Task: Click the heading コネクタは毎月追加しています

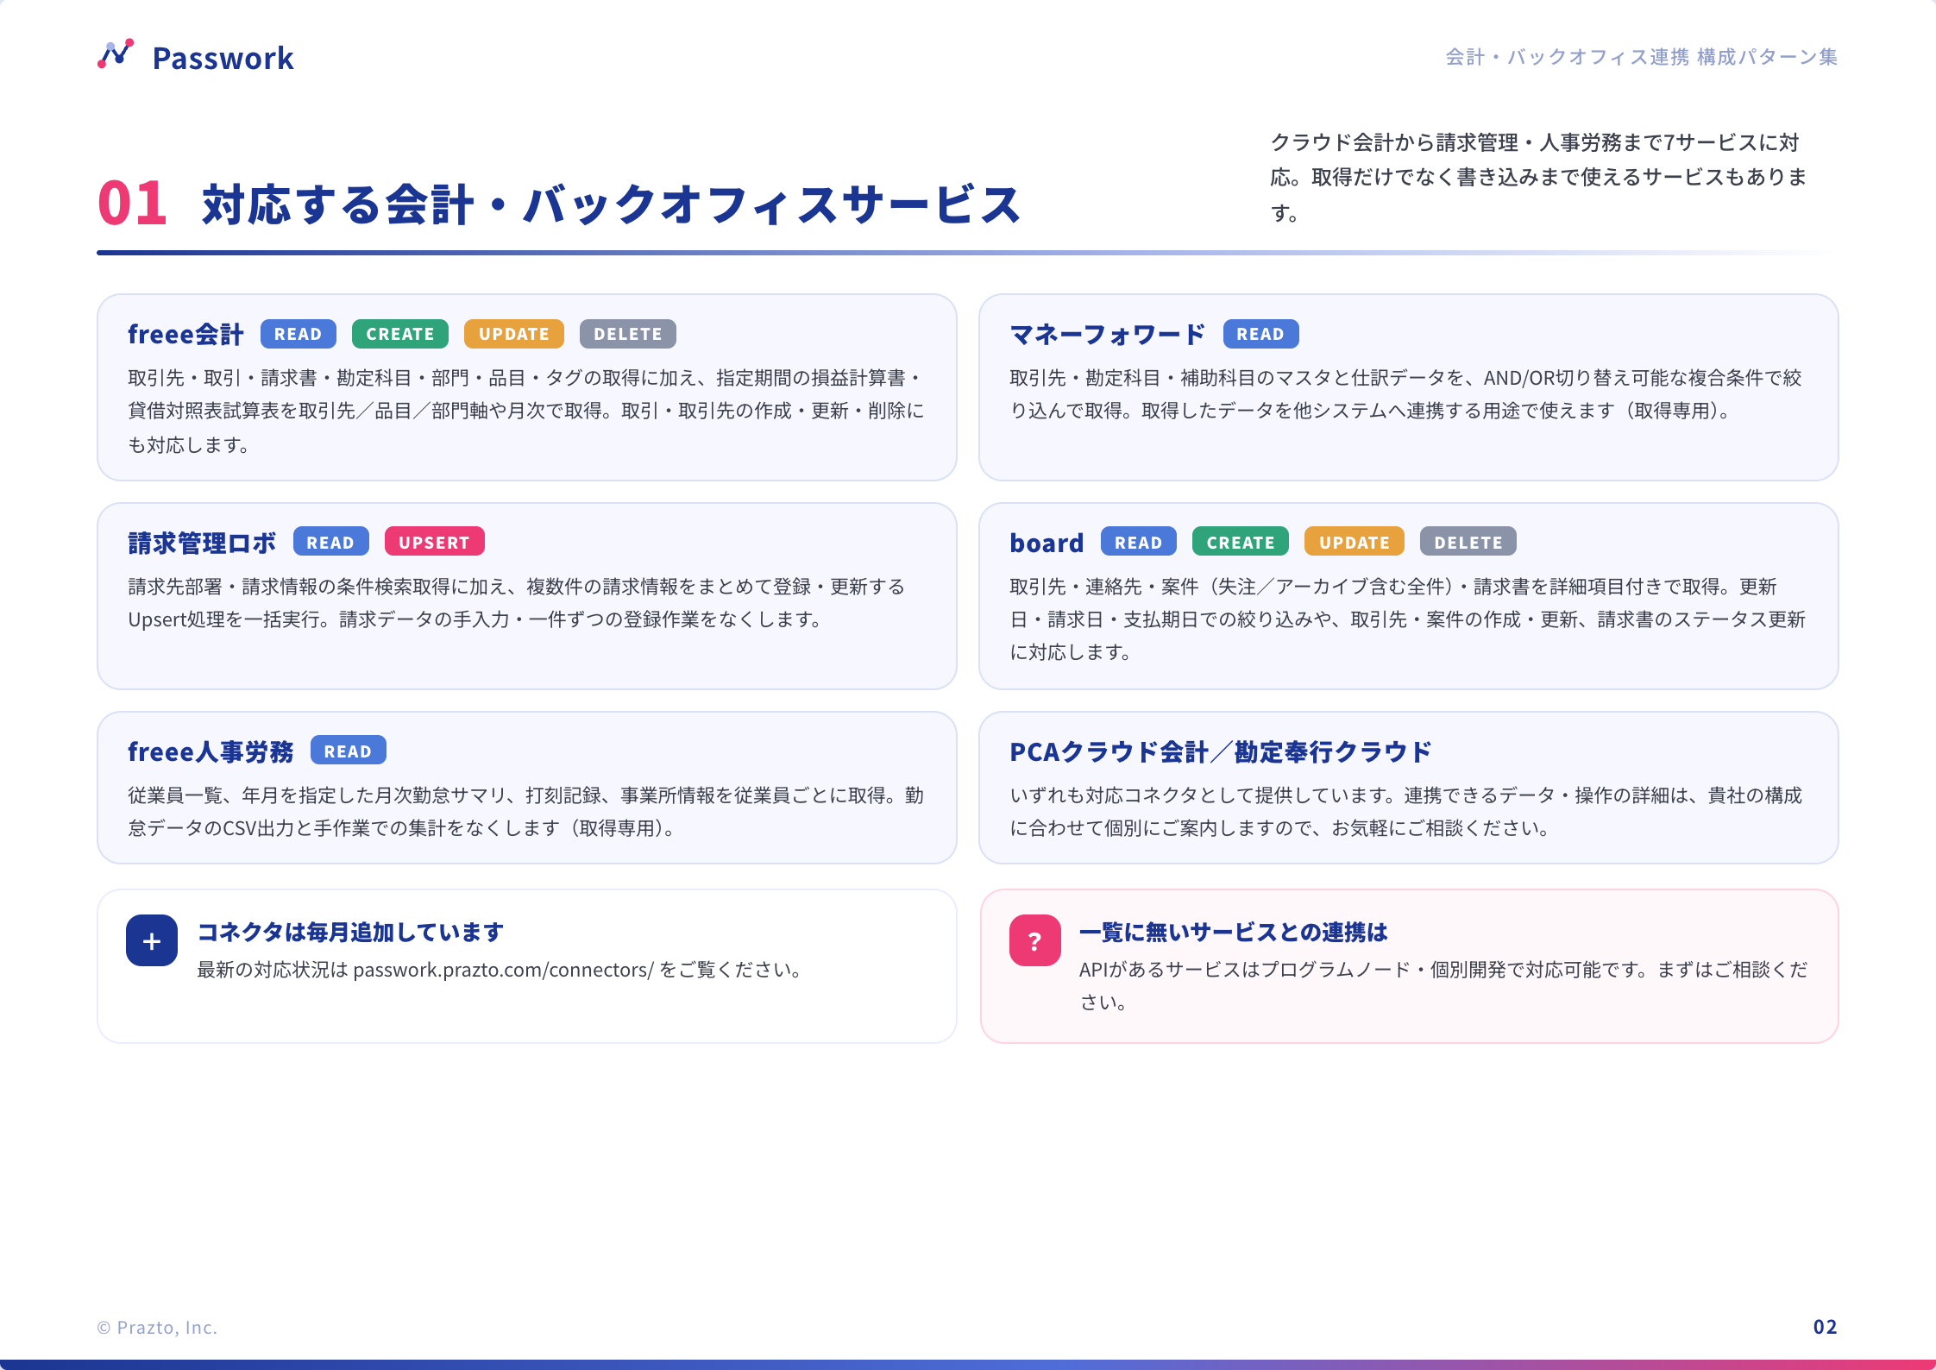Action: (x=350, y=933)
